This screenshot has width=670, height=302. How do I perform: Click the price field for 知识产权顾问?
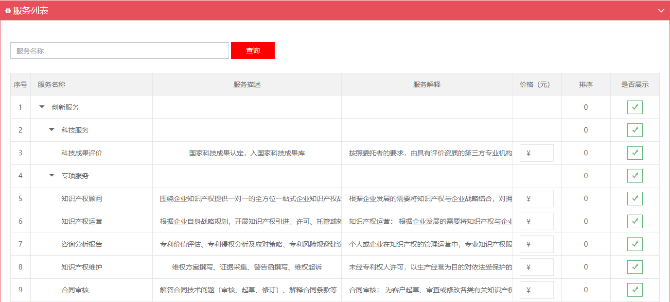pyautogui.click(x=537, y=199)
